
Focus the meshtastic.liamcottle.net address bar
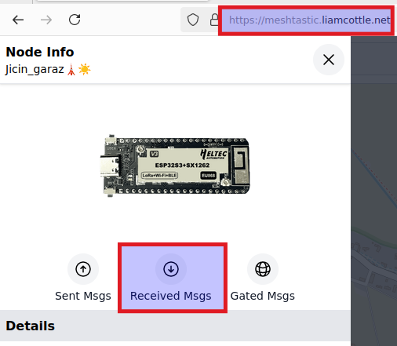pyautogui.click(x=306, y=20)
